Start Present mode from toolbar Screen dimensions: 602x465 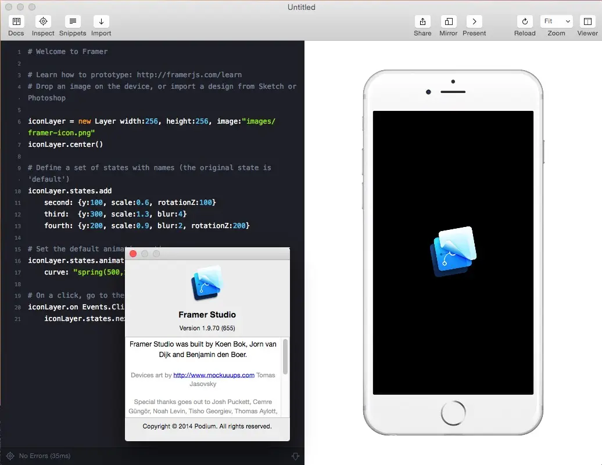pyautogui.click(x=474, y=21)
